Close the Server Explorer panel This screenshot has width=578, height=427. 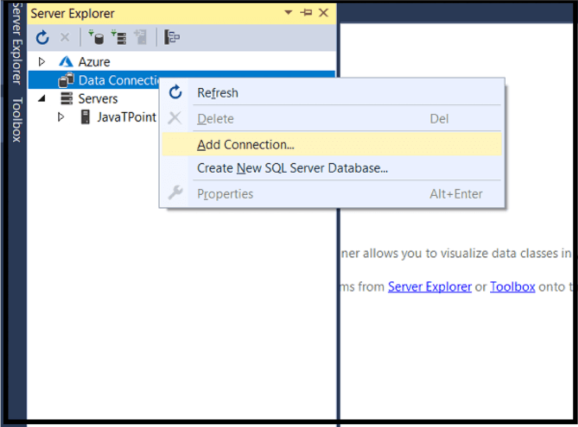pyautogui.click(x=324, y=13)
